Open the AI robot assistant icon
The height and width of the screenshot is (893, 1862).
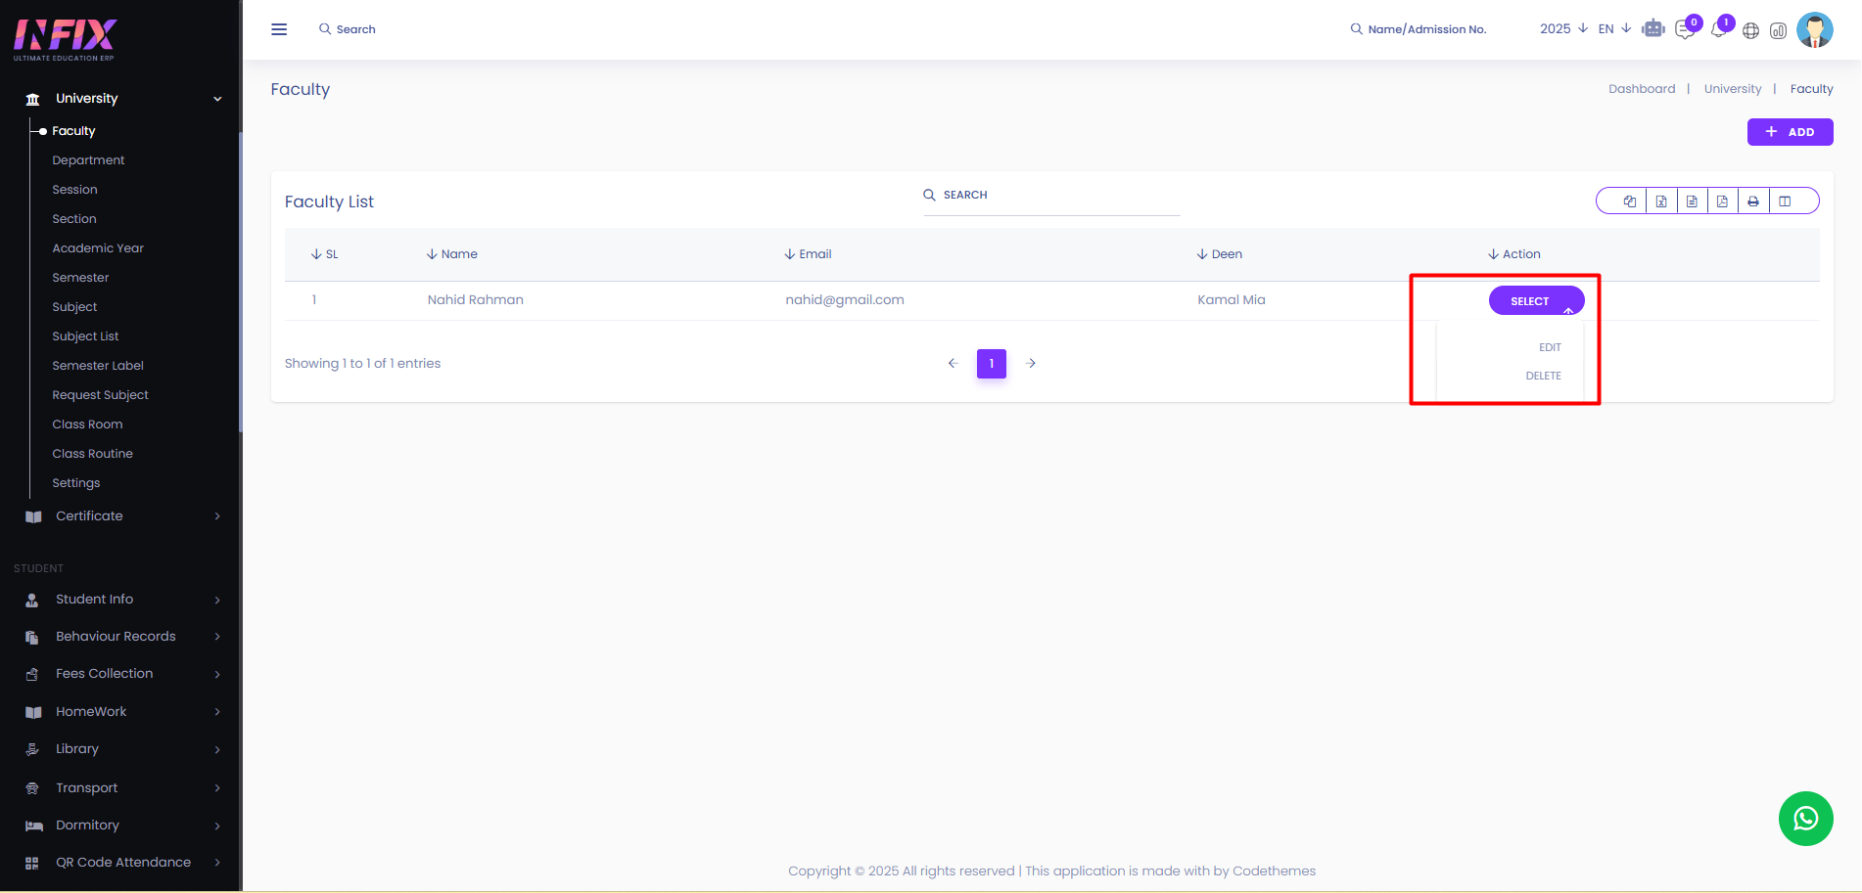tap(1653, 29)
